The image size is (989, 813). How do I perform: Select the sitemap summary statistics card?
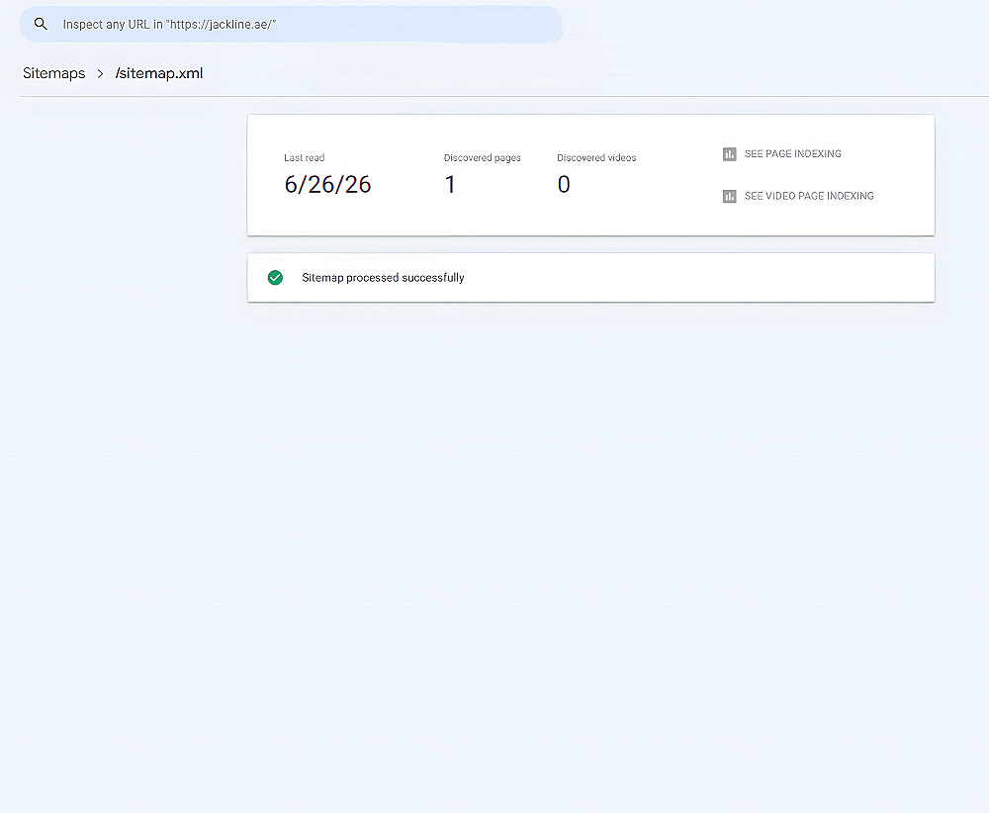coord(591,175)
